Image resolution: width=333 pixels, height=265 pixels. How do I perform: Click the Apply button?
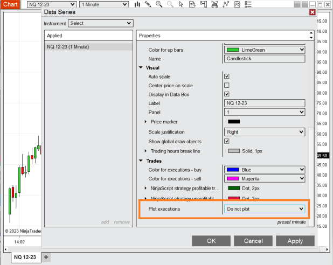(x=295, y=241)
